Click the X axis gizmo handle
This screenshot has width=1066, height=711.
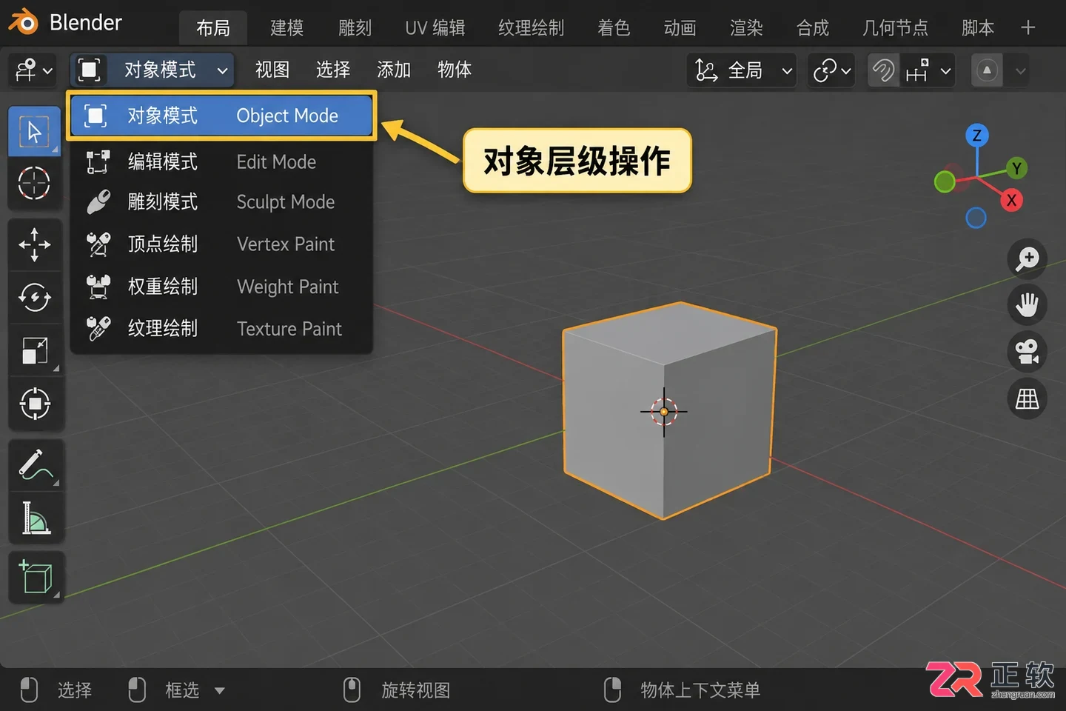click(x=1011, y=200)
